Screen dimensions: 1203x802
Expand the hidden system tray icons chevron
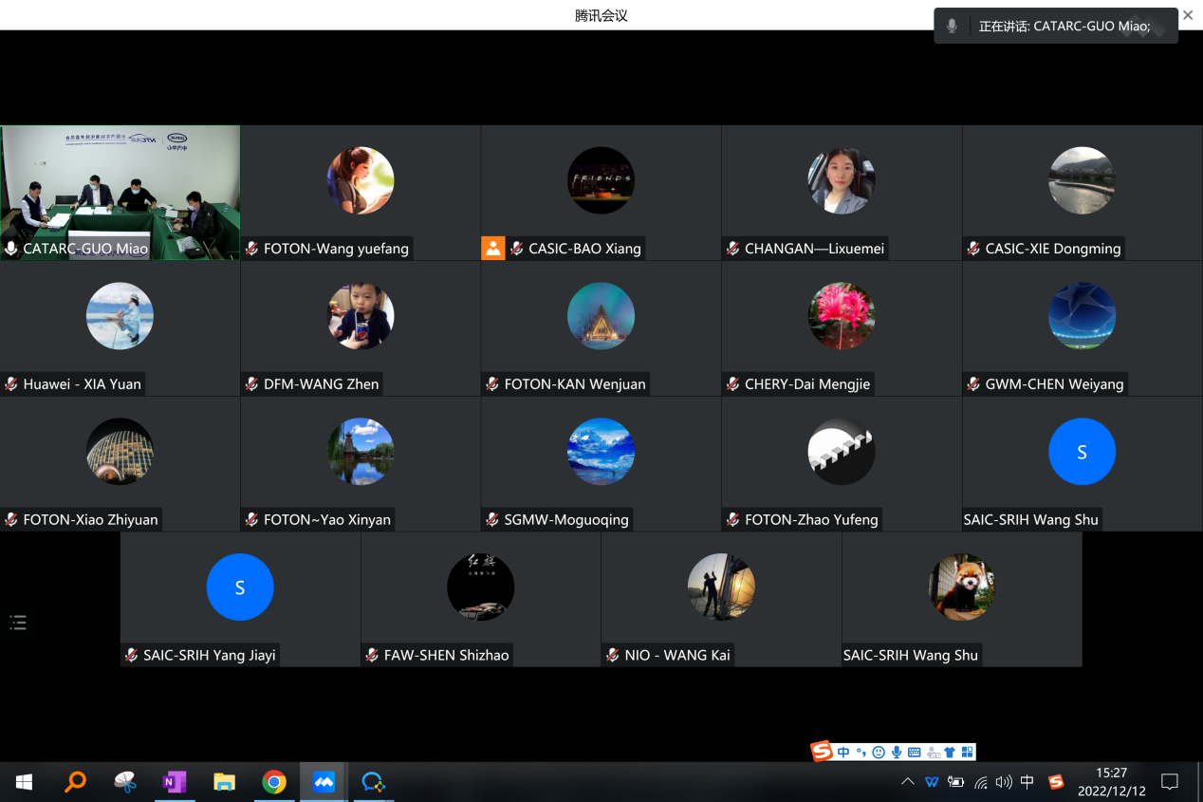click(x=907, y=782)
